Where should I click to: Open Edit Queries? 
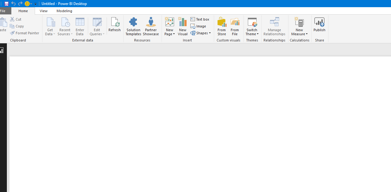tap(97, 26)
